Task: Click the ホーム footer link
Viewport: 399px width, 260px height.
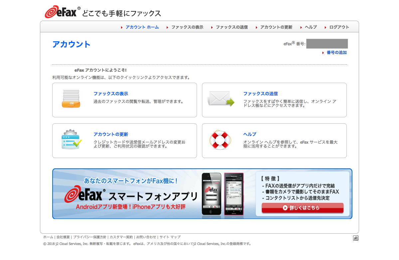Action: click(x=48, y=237)
